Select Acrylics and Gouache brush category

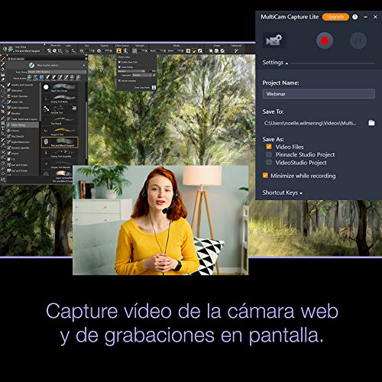[x=23, y=85]
